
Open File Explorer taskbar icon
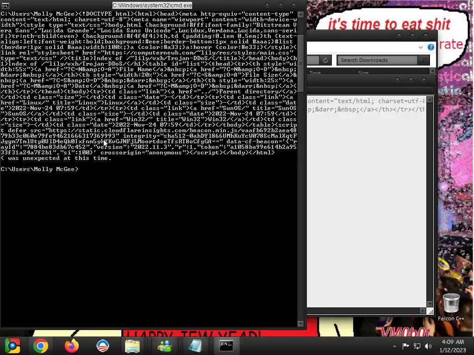coord(132,346)
